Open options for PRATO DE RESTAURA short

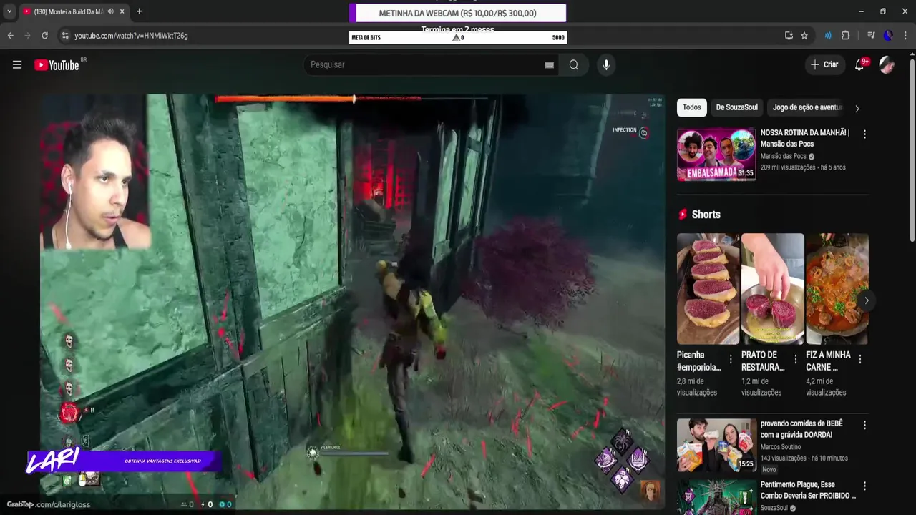click(x=795, y=359)
